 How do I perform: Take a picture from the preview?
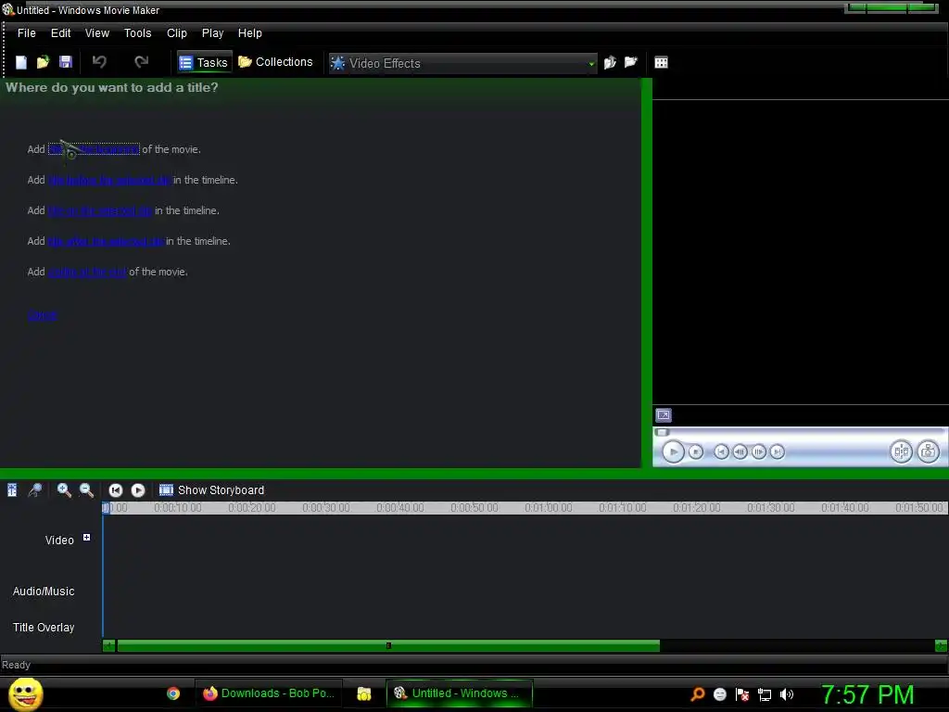[929, 451]
